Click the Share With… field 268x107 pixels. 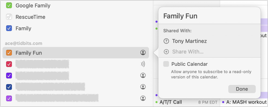coord(188,52)
